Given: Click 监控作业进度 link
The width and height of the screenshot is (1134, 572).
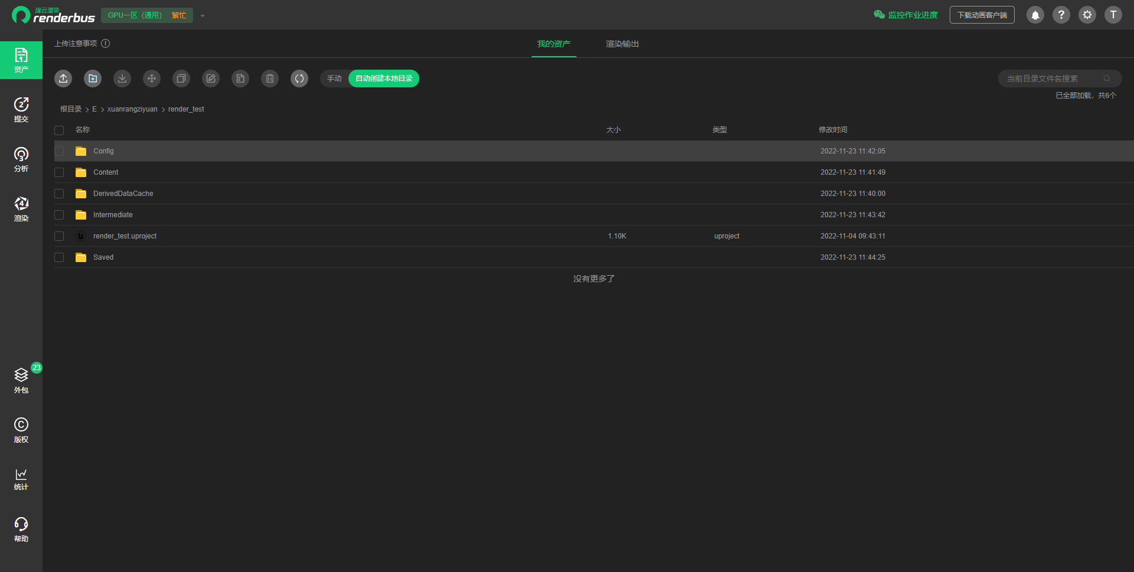Looking at the screenshot, I should coord(906,15).
